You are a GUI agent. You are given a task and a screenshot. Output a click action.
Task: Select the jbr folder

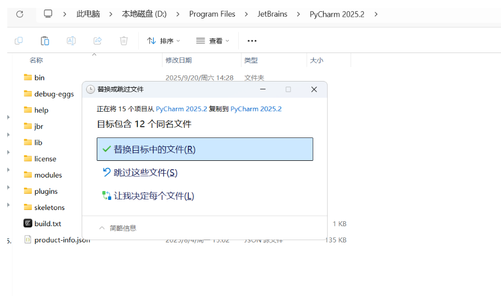34,126
